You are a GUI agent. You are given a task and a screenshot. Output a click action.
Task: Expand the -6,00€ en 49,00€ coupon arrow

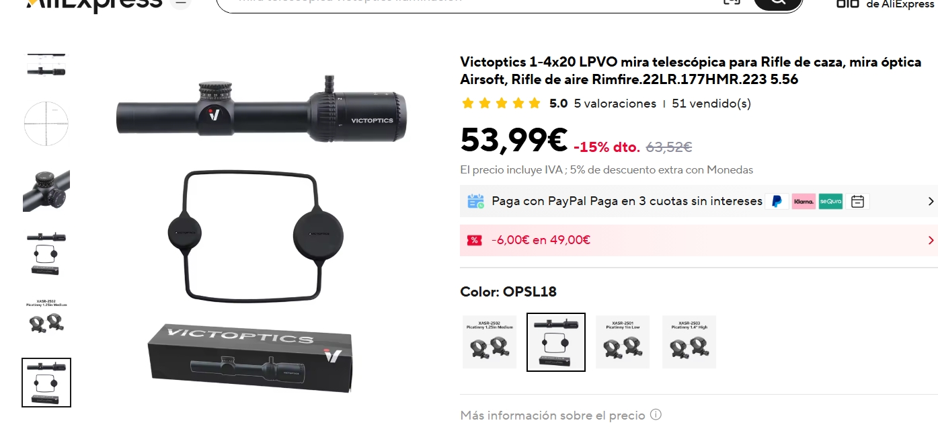(931, 240)
